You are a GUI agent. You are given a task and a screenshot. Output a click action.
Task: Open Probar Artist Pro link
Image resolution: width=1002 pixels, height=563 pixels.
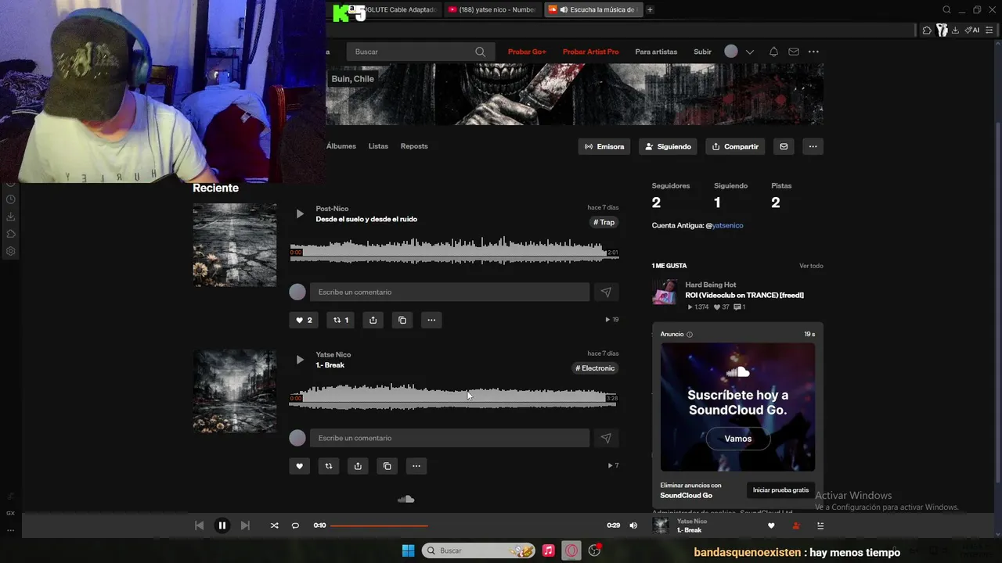pos(591,52)
